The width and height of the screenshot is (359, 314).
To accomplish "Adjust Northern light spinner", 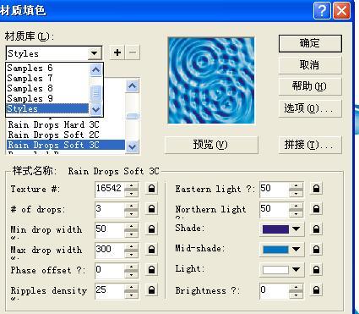I will click(296, 210).
